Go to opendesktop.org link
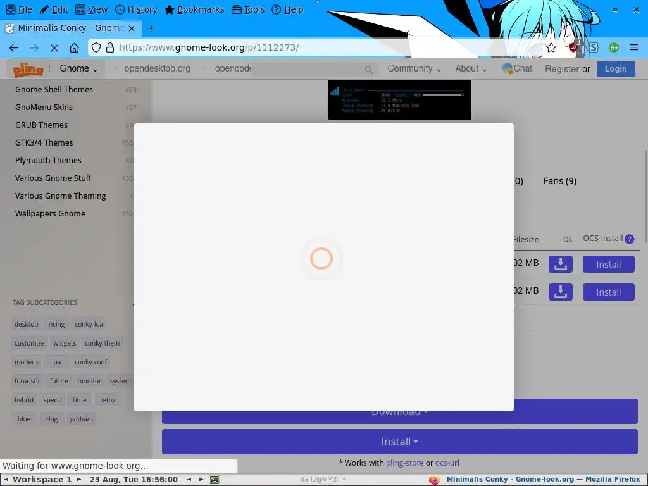This screenshot has height=486, width=648. [x=157, y=68]
